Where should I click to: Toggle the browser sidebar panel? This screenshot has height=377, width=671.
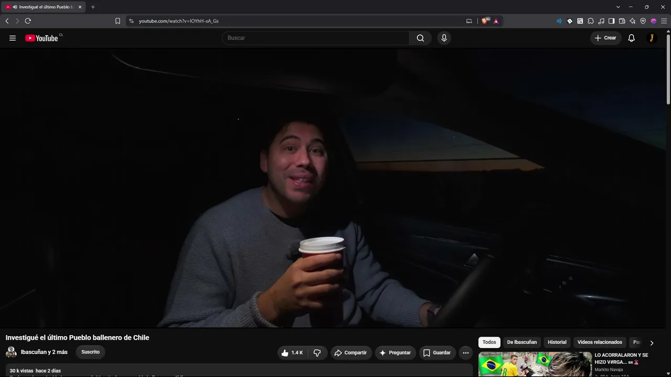coord(611,21)
